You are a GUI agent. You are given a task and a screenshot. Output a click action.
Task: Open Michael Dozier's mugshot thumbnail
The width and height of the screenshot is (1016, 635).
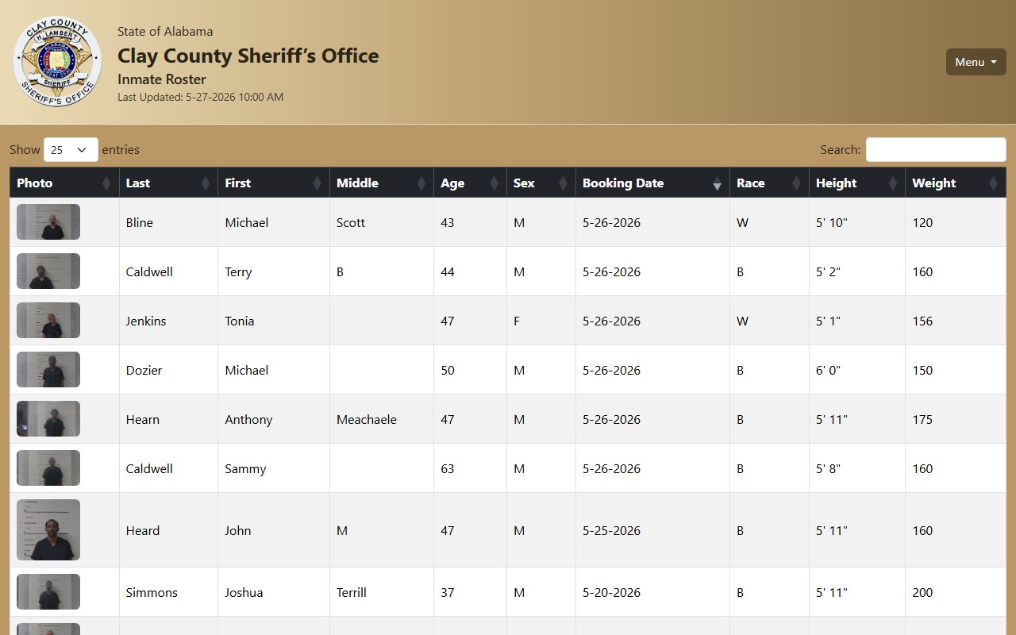[48, 370]
